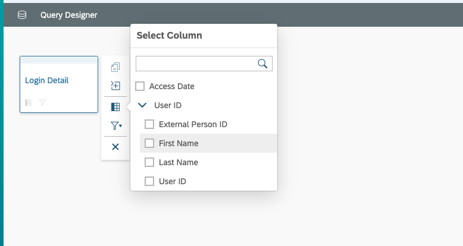Viewport: 463px width, 246px height.
Task: Tick the First Name checkbox
Action: click(149, 143)
